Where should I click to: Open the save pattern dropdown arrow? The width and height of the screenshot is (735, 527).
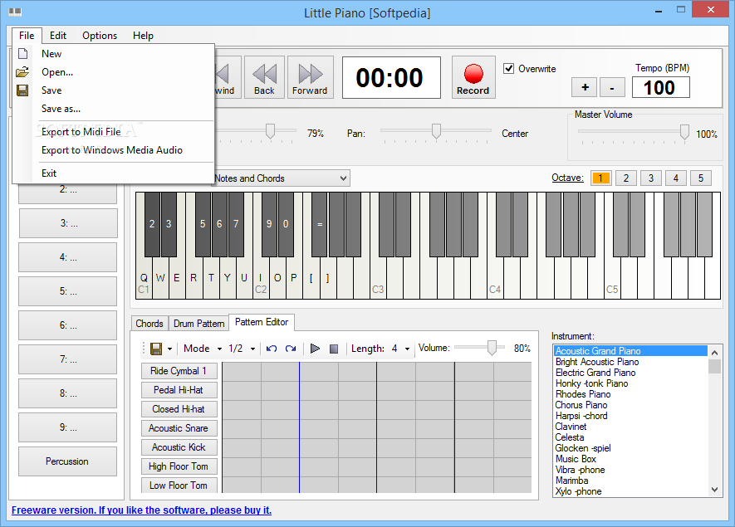(169, 349)
